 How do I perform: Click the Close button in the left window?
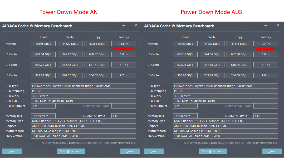(x=130, y=151)
